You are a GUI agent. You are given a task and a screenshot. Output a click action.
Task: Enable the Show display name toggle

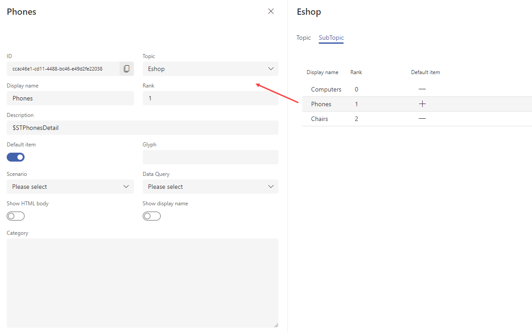[152, 216]
